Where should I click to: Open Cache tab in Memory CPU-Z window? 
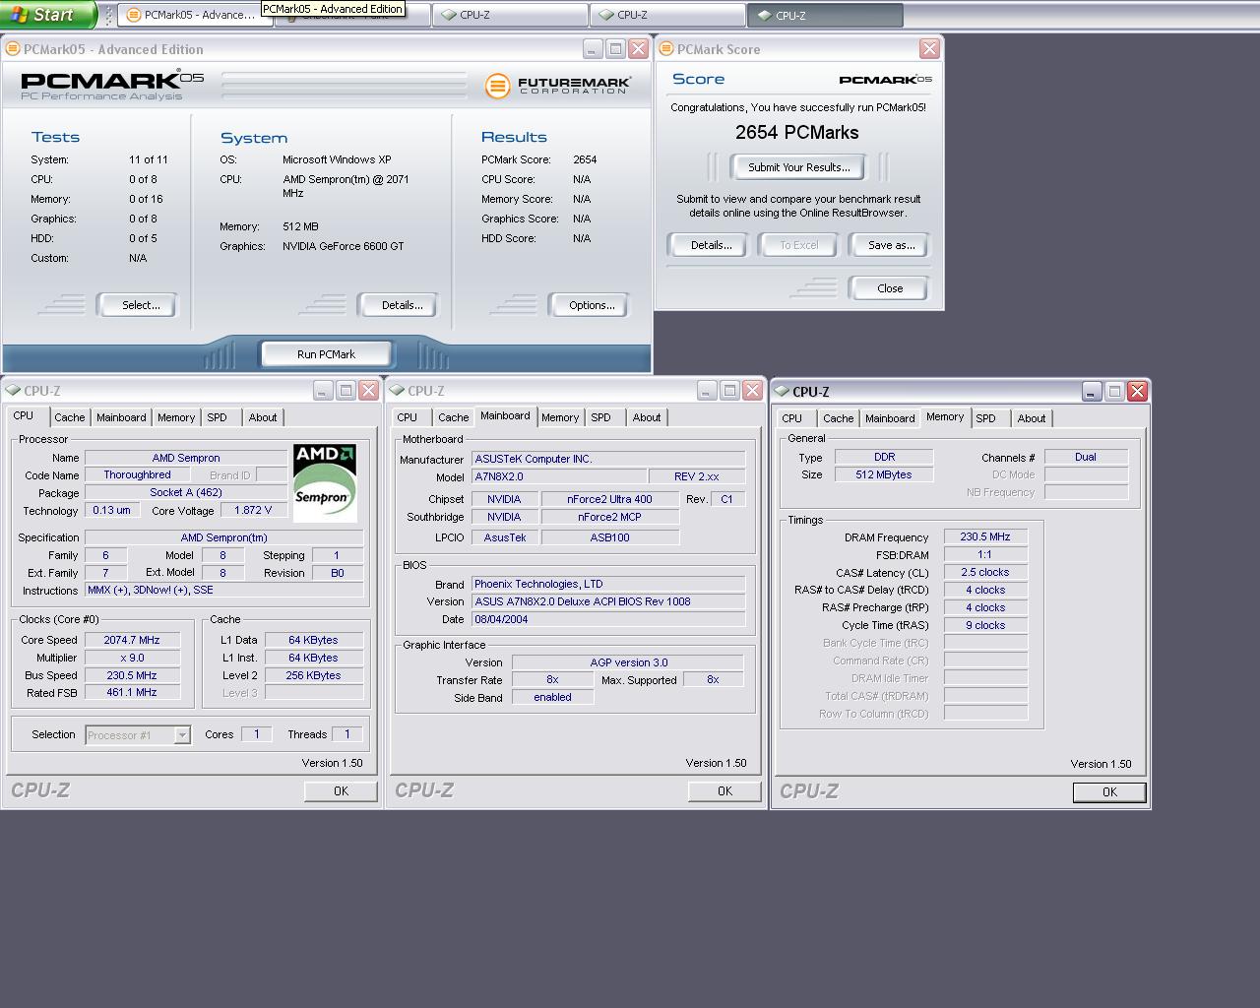(839, 418)
